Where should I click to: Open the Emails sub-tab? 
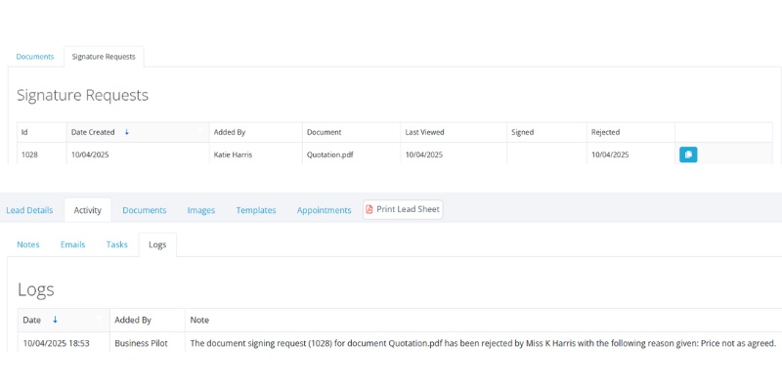point(72,245)
